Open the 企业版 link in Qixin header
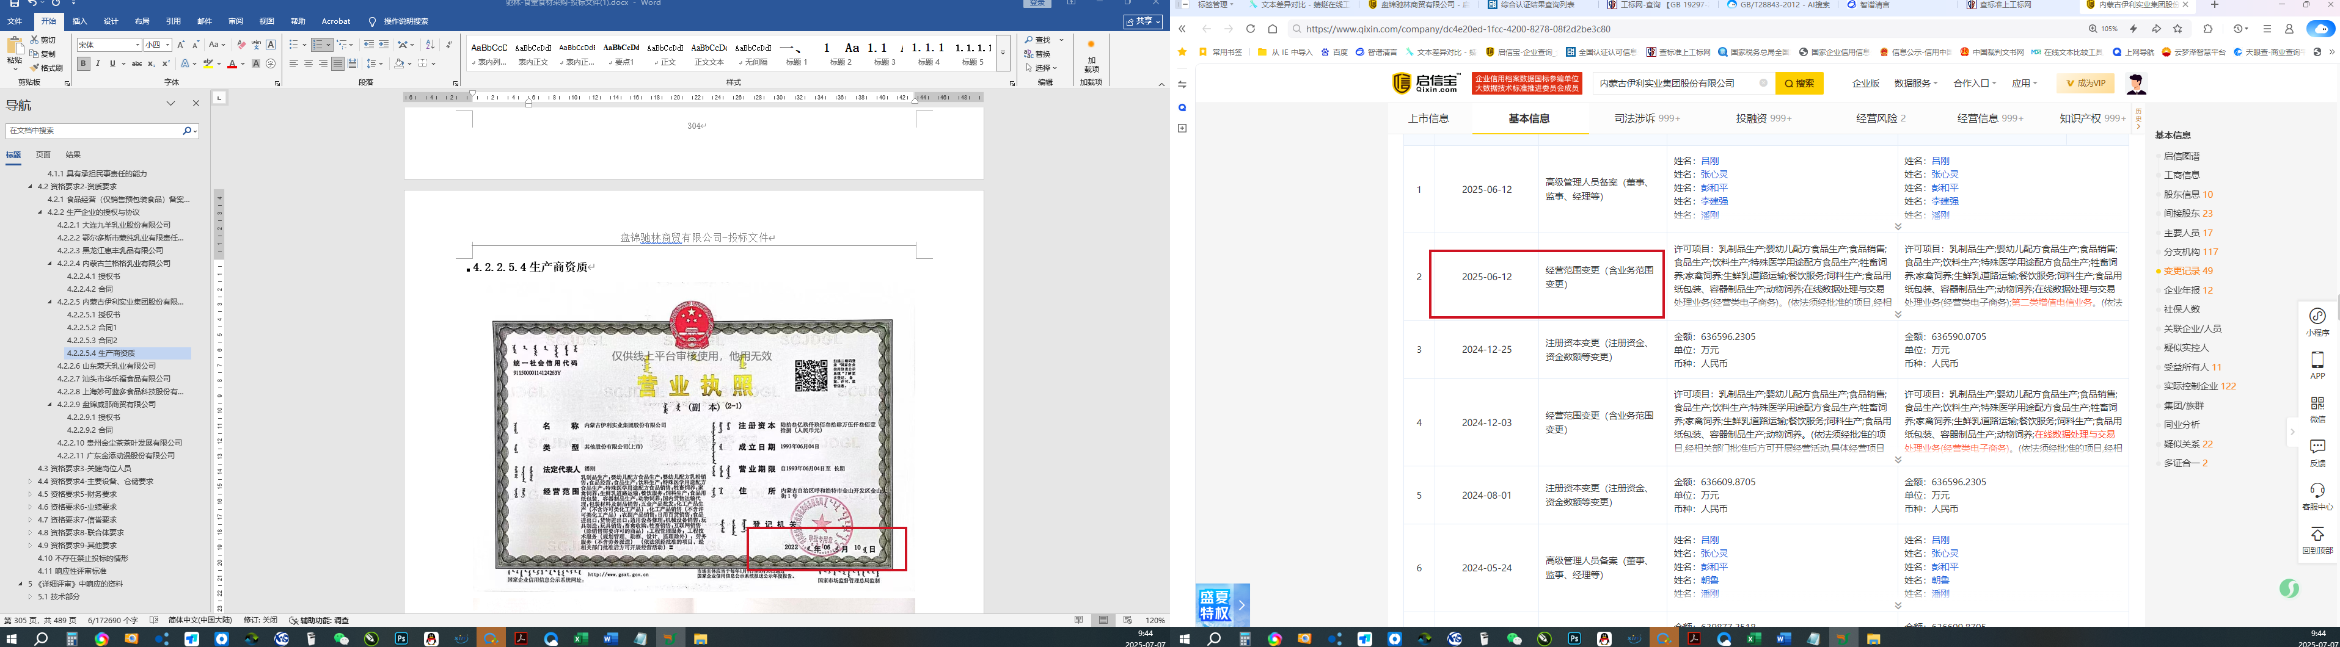The width and height of the screenshot is (2340, 647). coord(1865,84)
